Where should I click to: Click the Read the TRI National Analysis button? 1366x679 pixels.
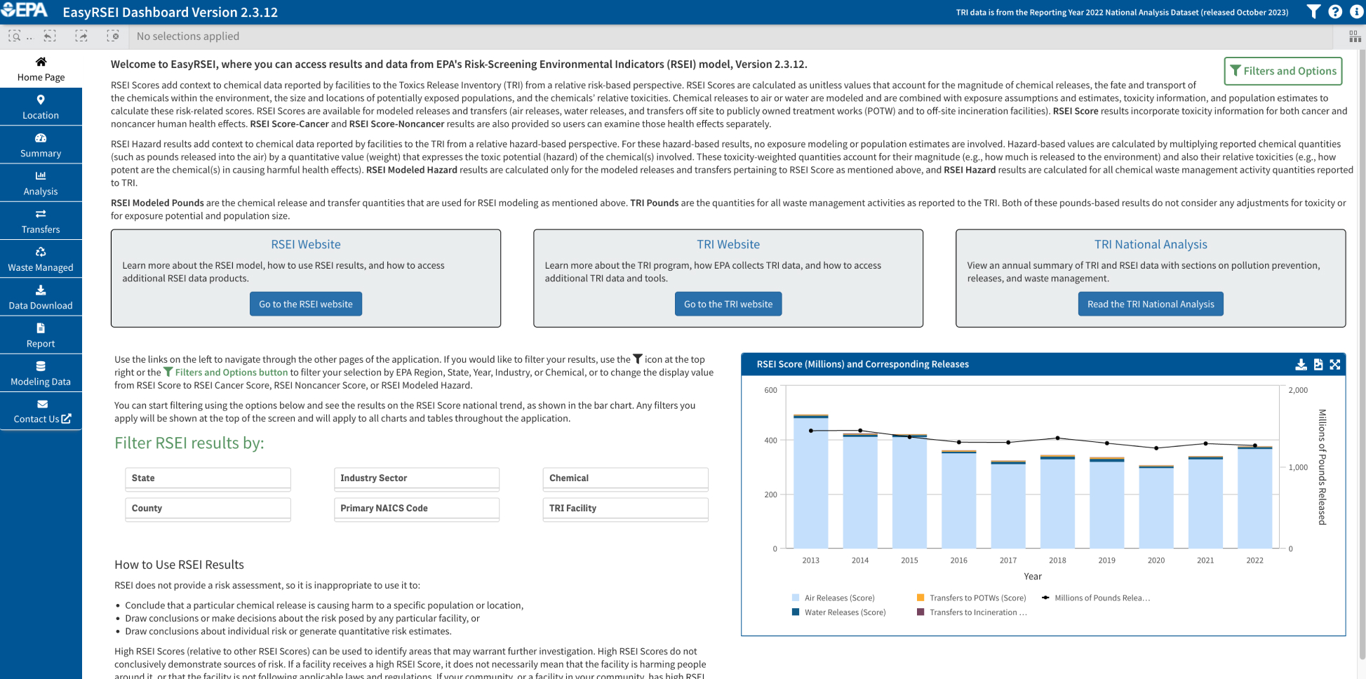tap(1151, 304)
